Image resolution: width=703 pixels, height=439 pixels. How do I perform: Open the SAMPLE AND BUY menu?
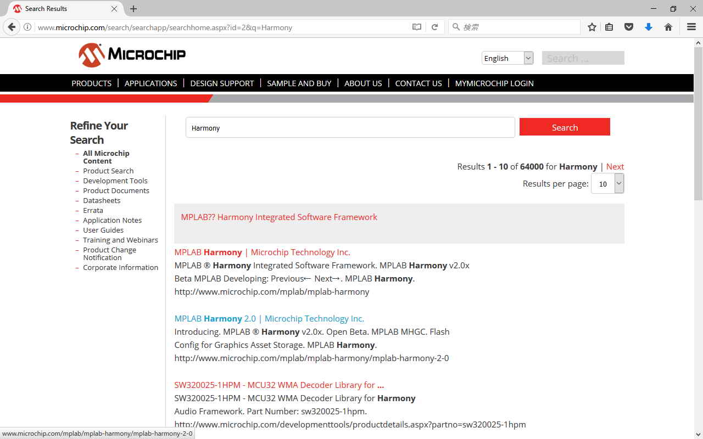tap(299, 83)
